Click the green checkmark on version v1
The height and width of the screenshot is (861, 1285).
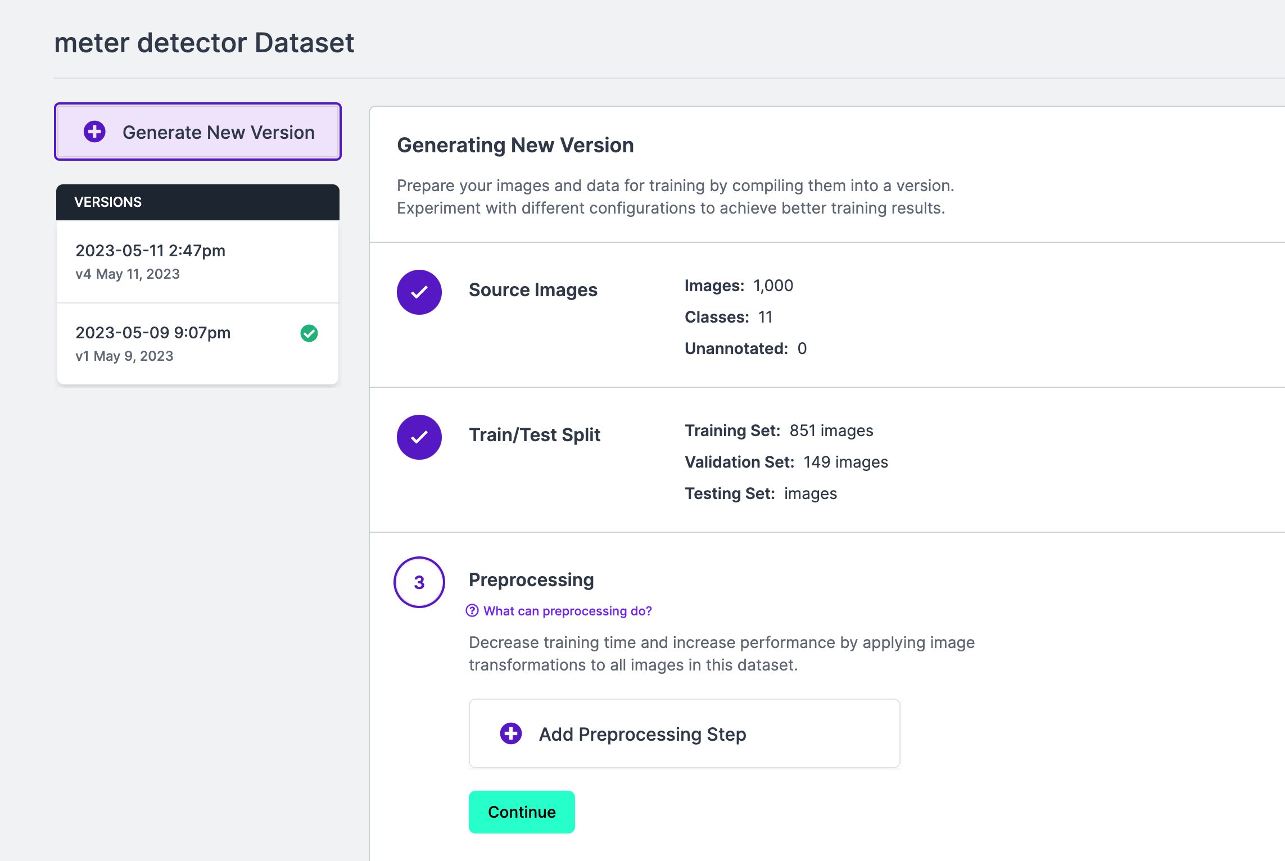[x=309, y=333]
